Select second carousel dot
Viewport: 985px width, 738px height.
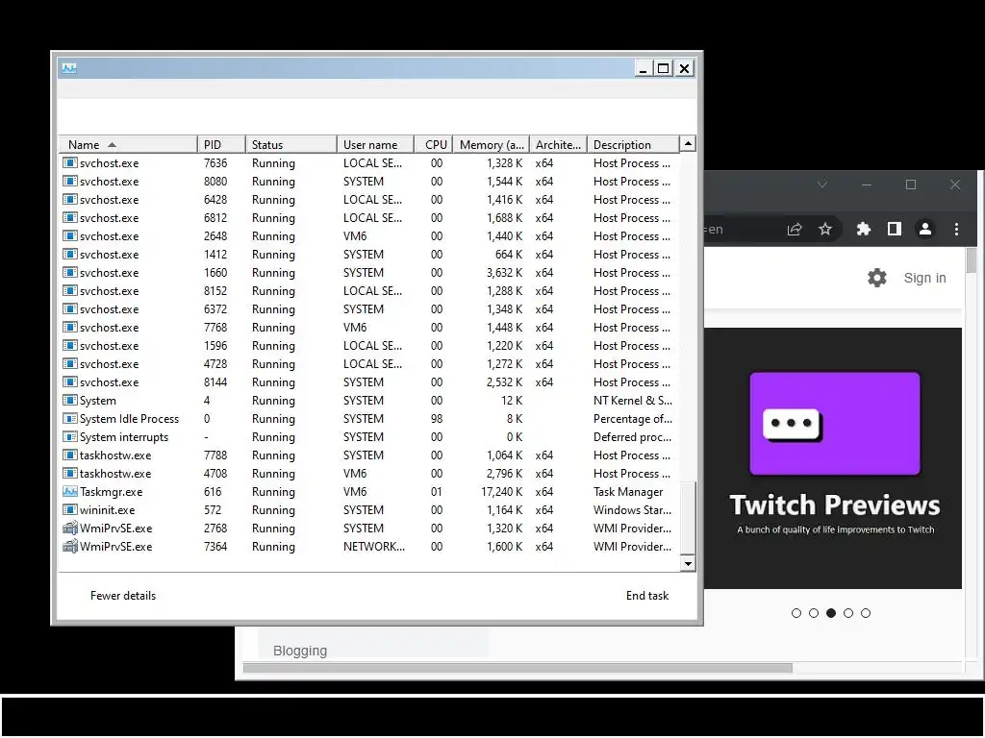pyautogui.click(x=814, y=613)
